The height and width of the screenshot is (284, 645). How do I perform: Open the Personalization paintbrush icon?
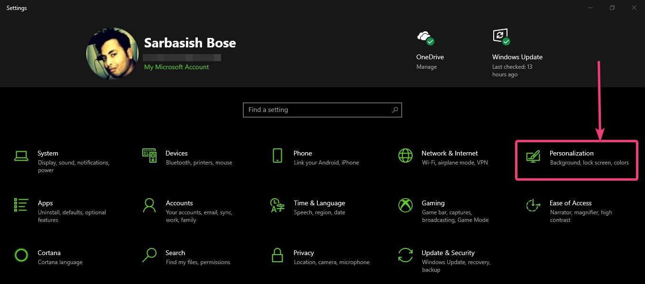[533, 156]
